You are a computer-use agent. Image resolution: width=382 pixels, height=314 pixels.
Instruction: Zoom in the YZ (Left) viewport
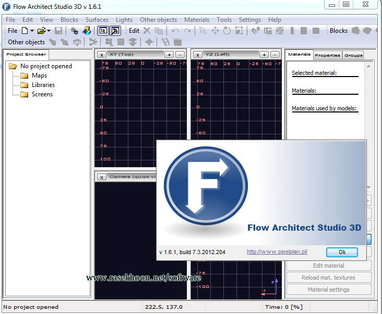[x=264, y=55]
